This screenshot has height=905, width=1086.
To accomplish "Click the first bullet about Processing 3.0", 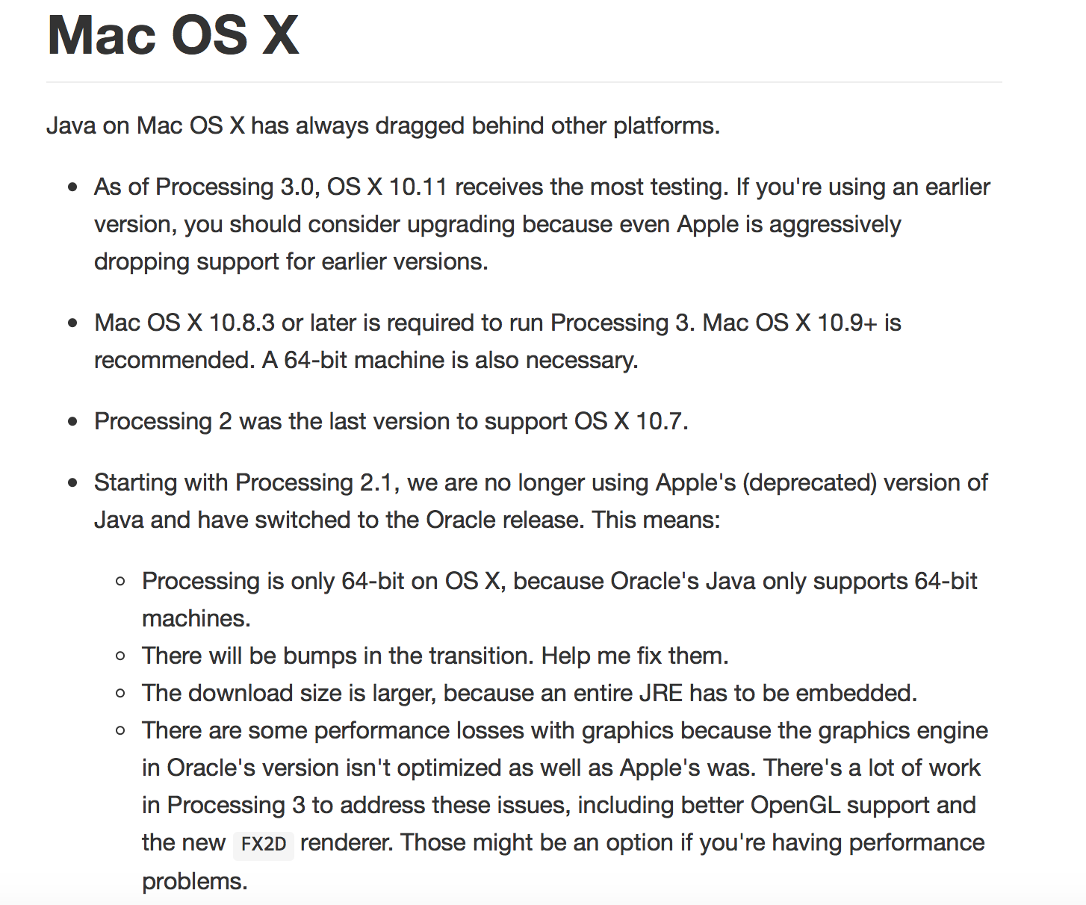I will coord(542,224).
